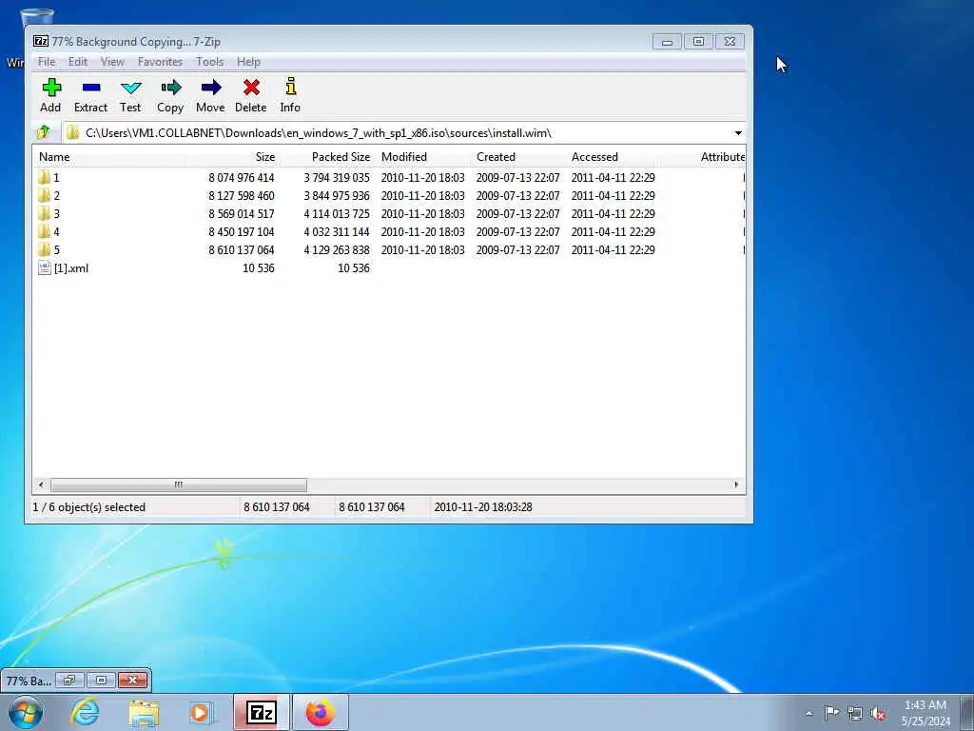Select folder 3 icon in list

coord(44,213)
